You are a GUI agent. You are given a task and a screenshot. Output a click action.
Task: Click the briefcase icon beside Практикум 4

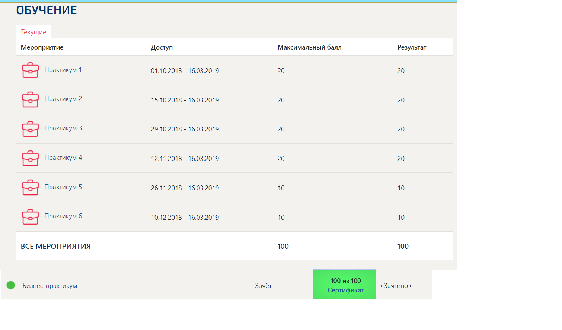(30, 158)
